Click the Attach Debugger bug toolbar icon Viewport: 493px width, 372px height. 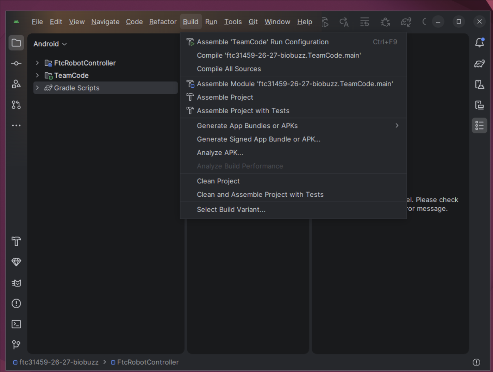pos(385,22)
